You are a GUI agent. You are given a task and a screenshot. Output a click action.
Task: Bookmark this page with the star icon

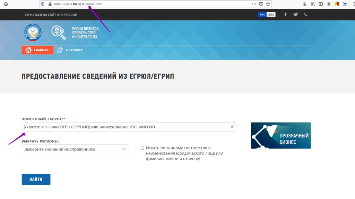(x=268, y=4)
